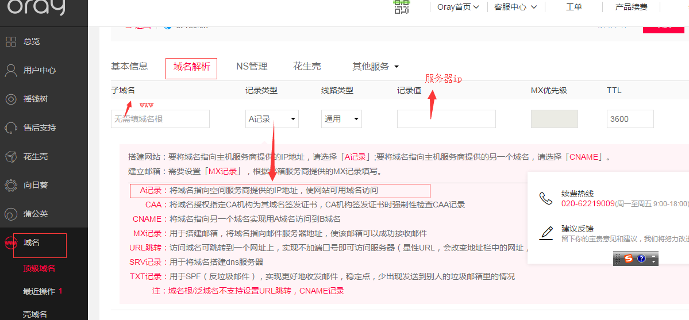The height and width of the screenshot is (320, 689).
Task: Click the 用户中心 person icon
Action: tap(10, 70)
